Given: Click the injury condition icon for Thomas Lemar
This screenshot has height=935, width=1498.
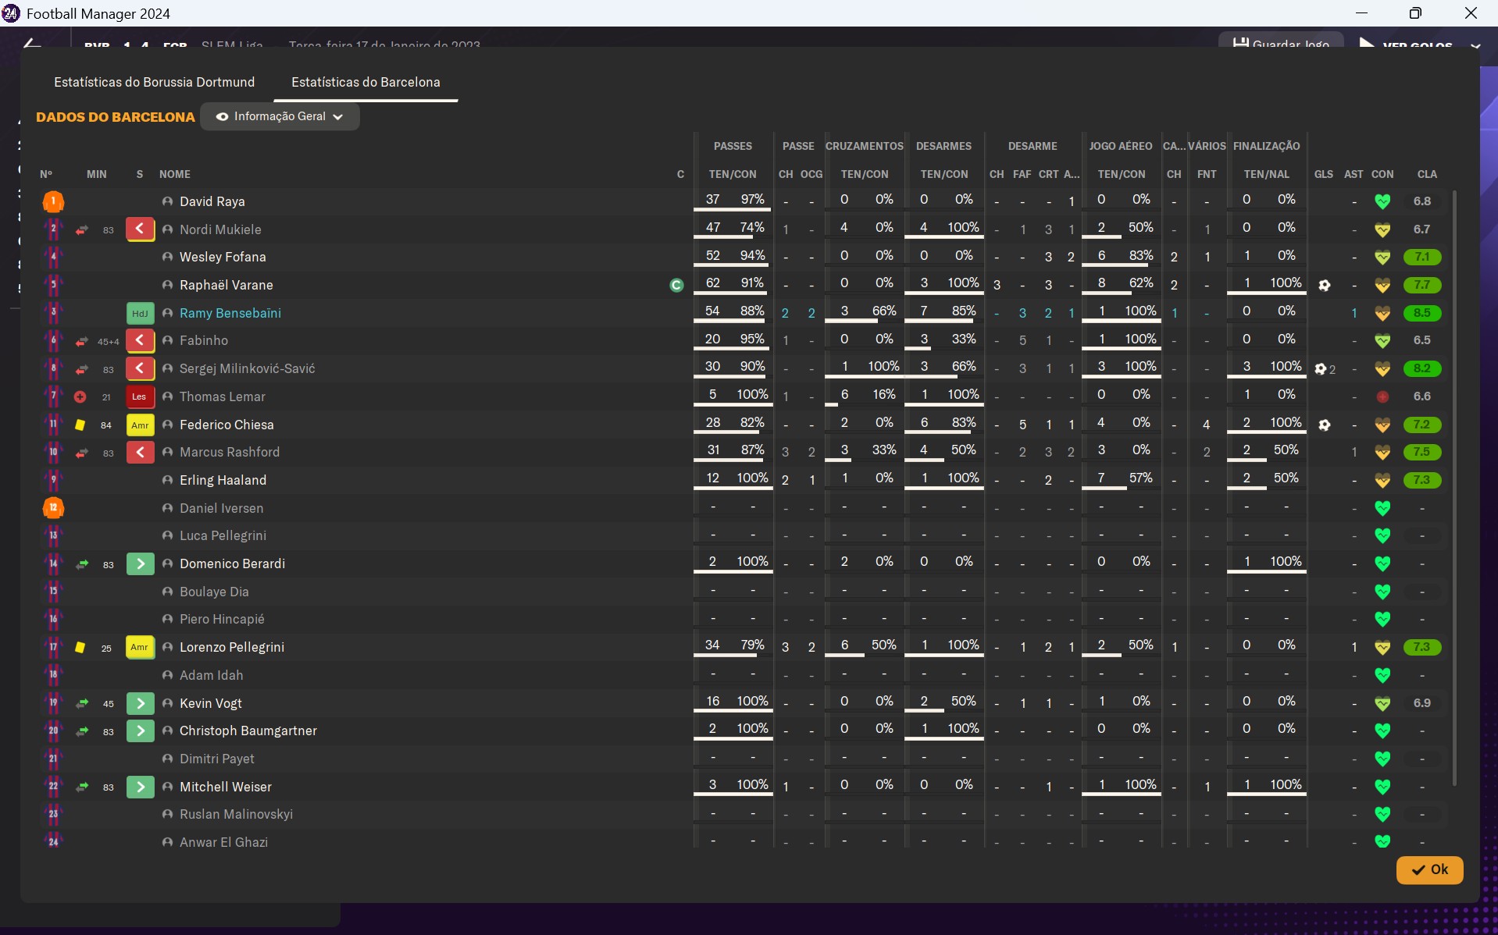Looking at the screenshot, I should point(1382,396).
